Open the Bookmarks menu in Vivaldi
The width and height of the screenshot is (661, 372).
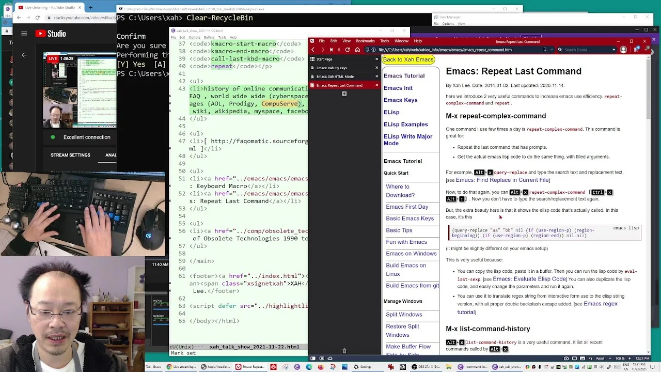point(365,41)
